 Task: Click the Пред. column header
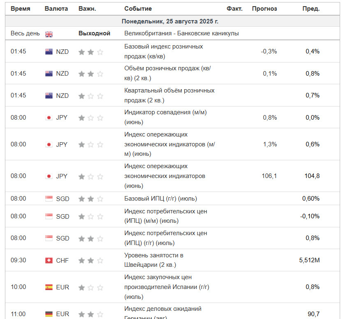[311, 9]
